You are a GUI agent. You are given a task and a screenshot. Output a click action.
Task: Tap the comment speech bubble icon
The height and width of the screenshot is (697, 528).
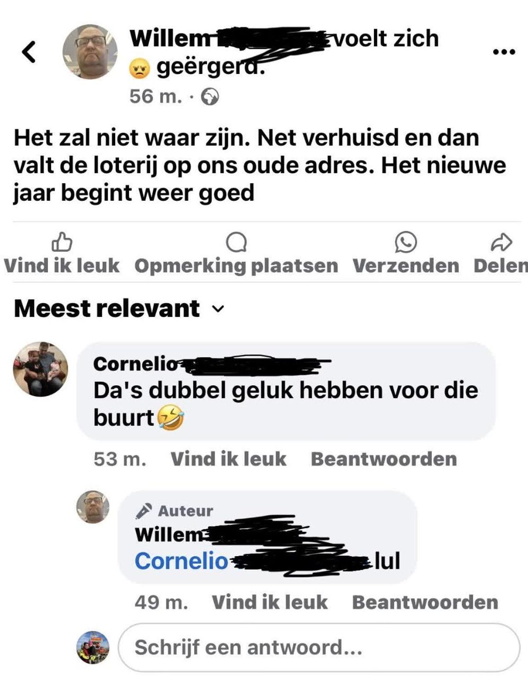pyautogui.click(x=236, y=242)
